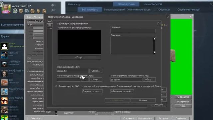The width and height of the screenshot is (213, 120).
Task: Select the dota row in published files
Action: [x=50, y=28]
